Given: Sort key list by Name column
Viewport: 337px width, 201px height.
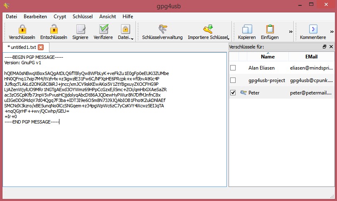Looking at the screenshot, I should pyautogui.click(x=268, y=56).
